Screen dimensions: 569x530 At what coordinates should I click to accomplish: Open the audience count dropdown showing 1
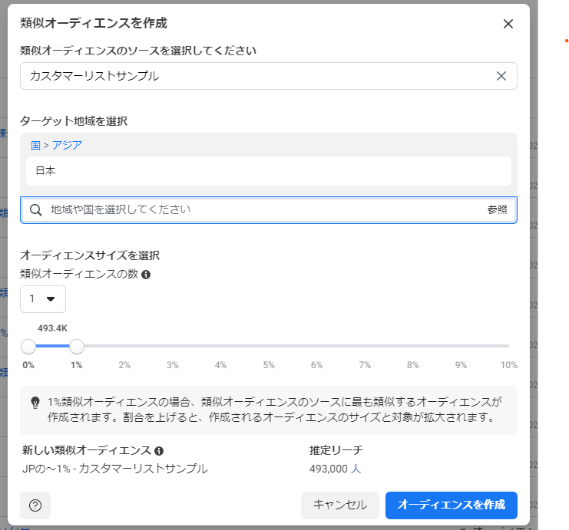coord(43,298)
